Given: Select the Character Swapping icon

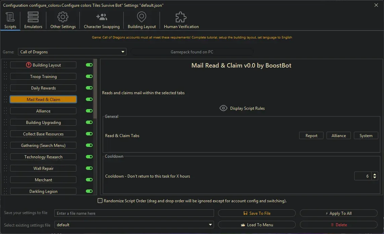Looking at the screenshot, I should tap(101, 17).
